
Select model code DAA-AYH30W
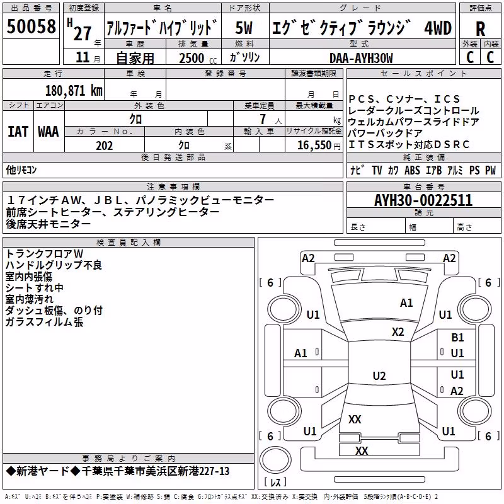361,58
